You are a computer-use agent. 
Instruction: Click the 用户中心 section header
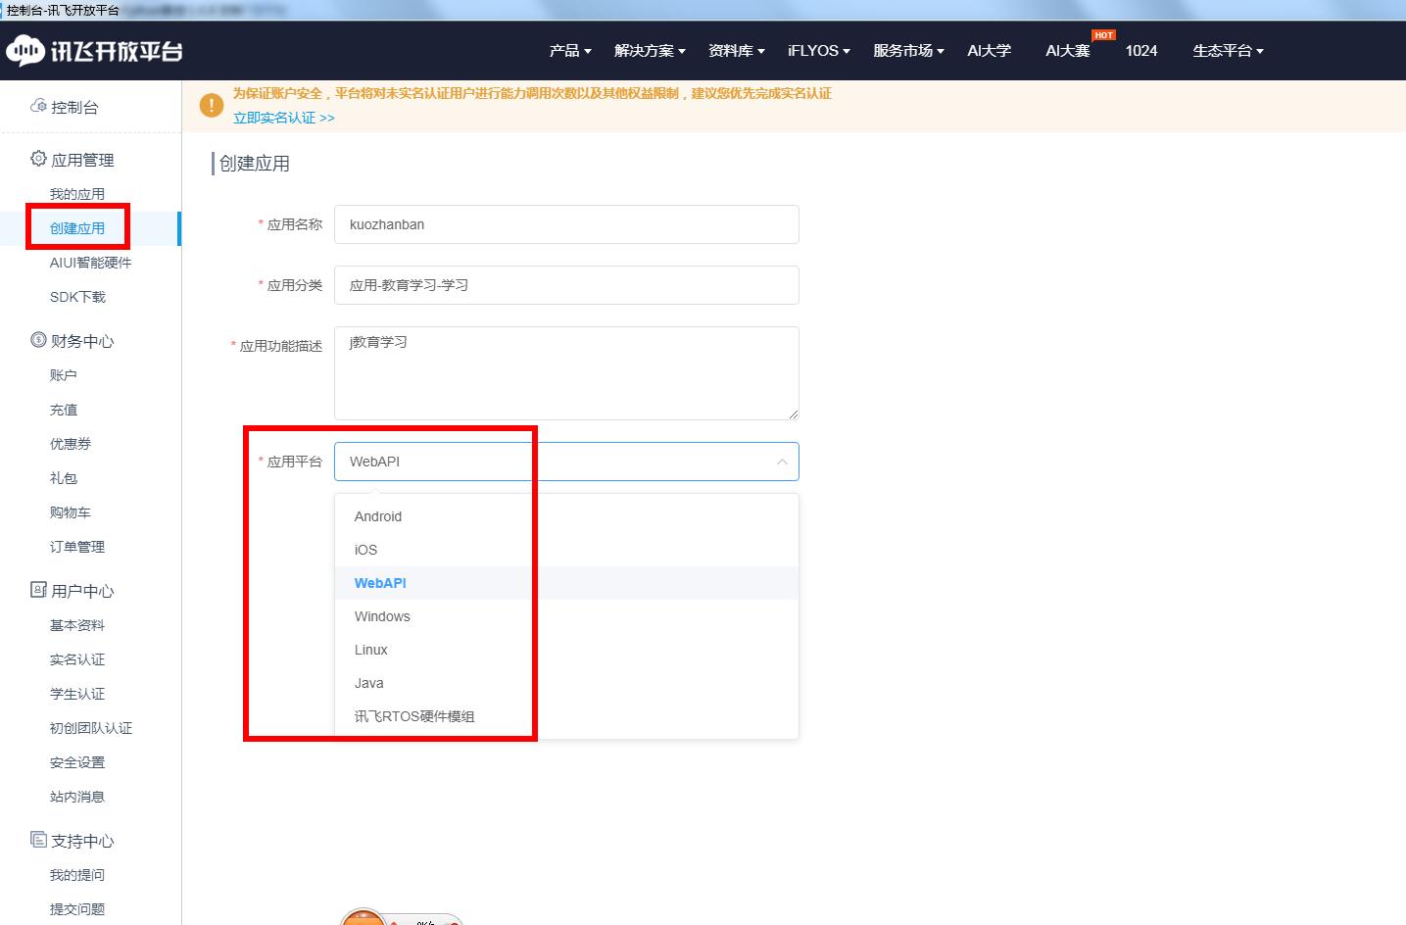coord(82,591)
